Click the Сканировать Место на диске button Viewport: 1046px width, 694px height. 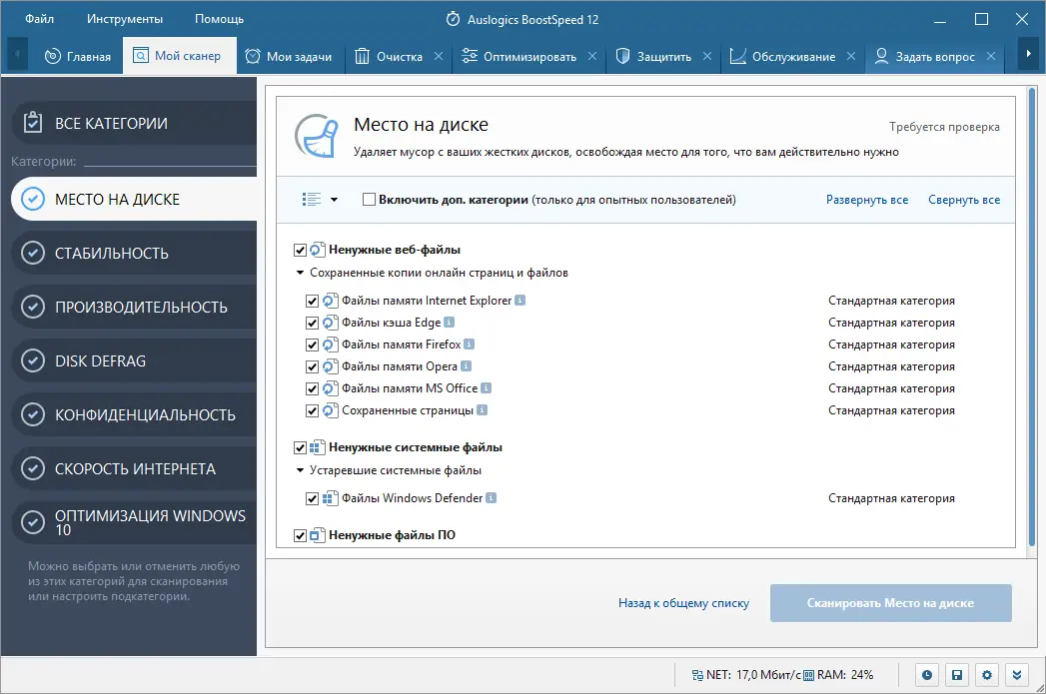(890, 603)
